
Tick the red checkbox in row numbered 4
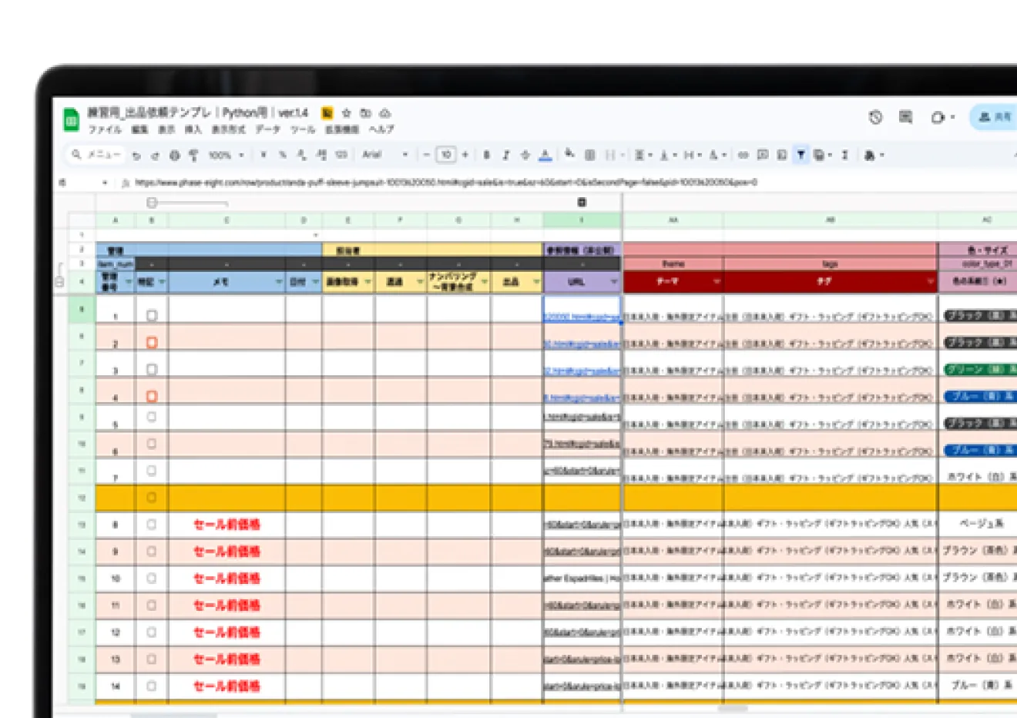[152, 396]
